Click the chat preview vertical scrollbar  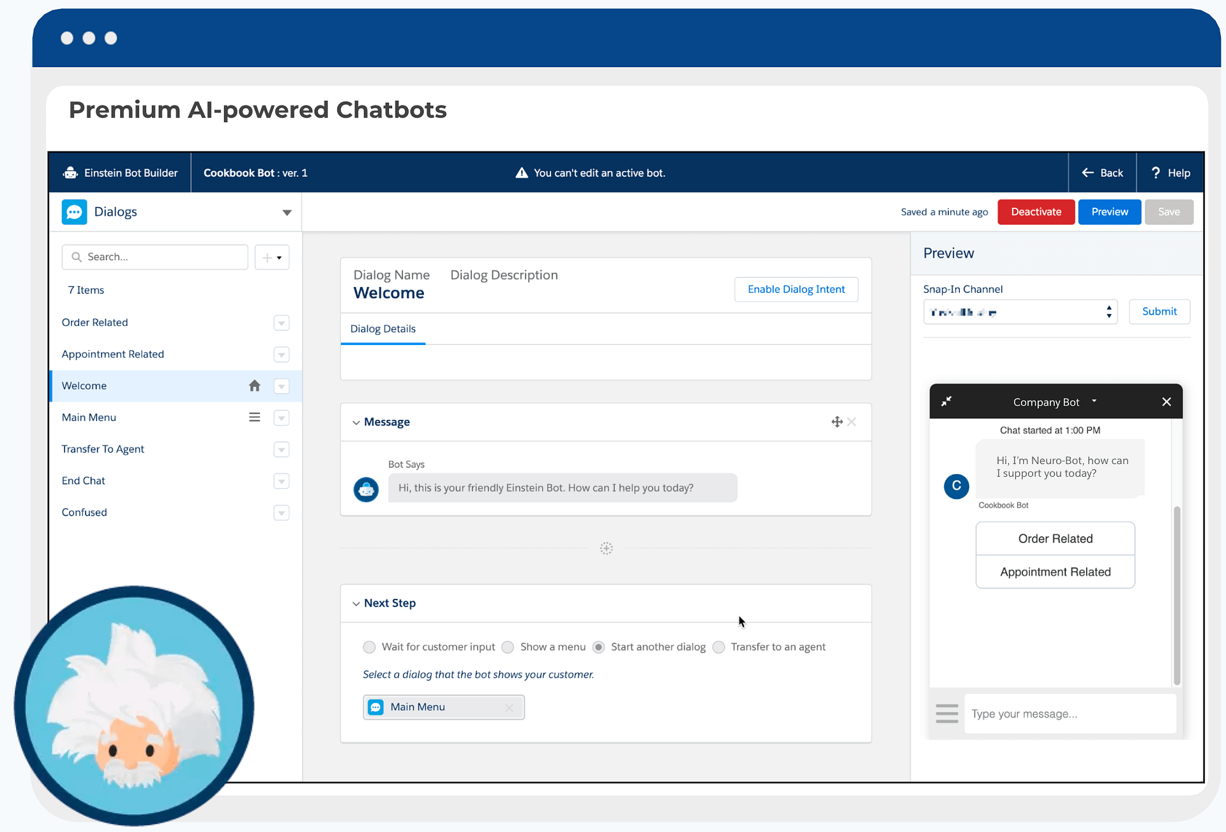[1177, 594]
